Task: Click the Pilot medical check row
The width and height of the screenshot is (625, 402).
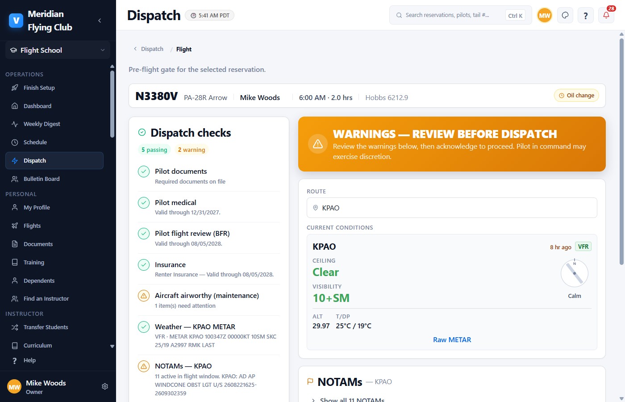Action: pos(209,207)
